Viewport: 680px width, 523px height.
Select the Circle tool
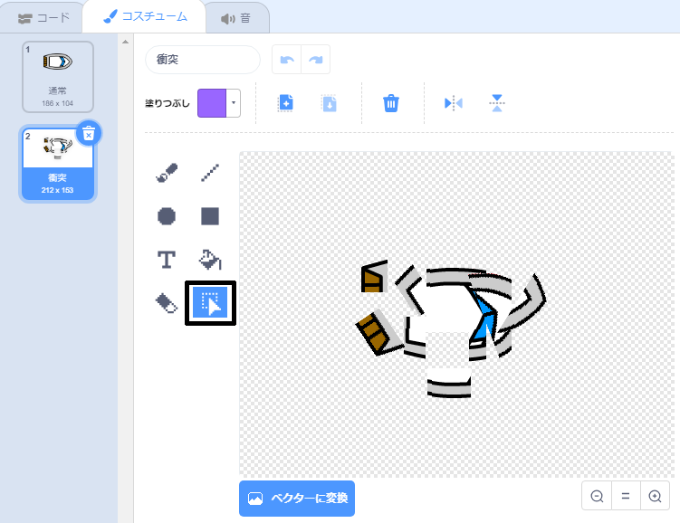[x=167, y=216]
